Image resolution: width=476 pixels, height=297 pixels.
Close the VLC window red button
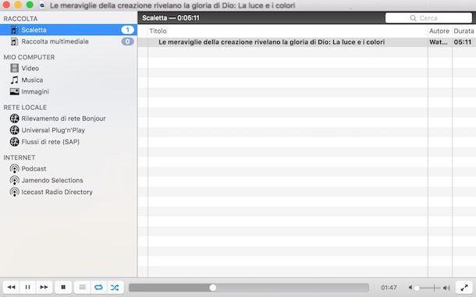(6, 5)
